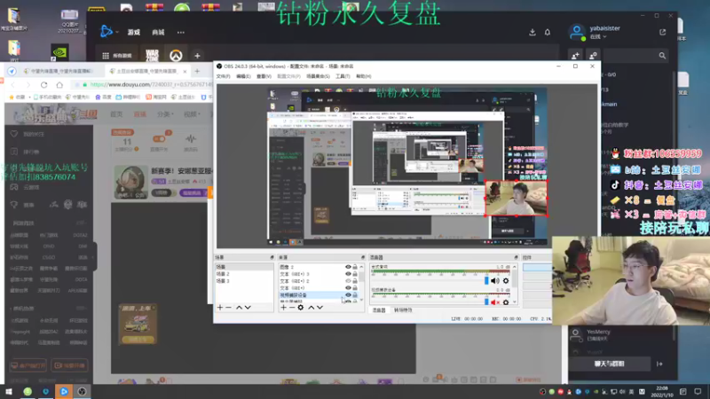Select the Warzone game icon
This screenshot has height=399, width=710.
pos(152,56)
